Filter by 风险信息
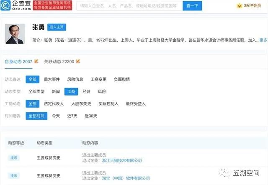Viewport: 268px width, 185px height. (75, 79)
